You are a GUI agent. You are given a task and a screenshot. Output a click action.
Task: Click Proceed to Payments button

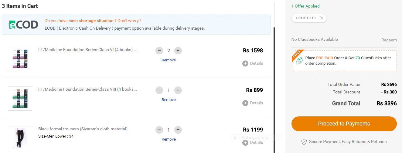point(344,124)
